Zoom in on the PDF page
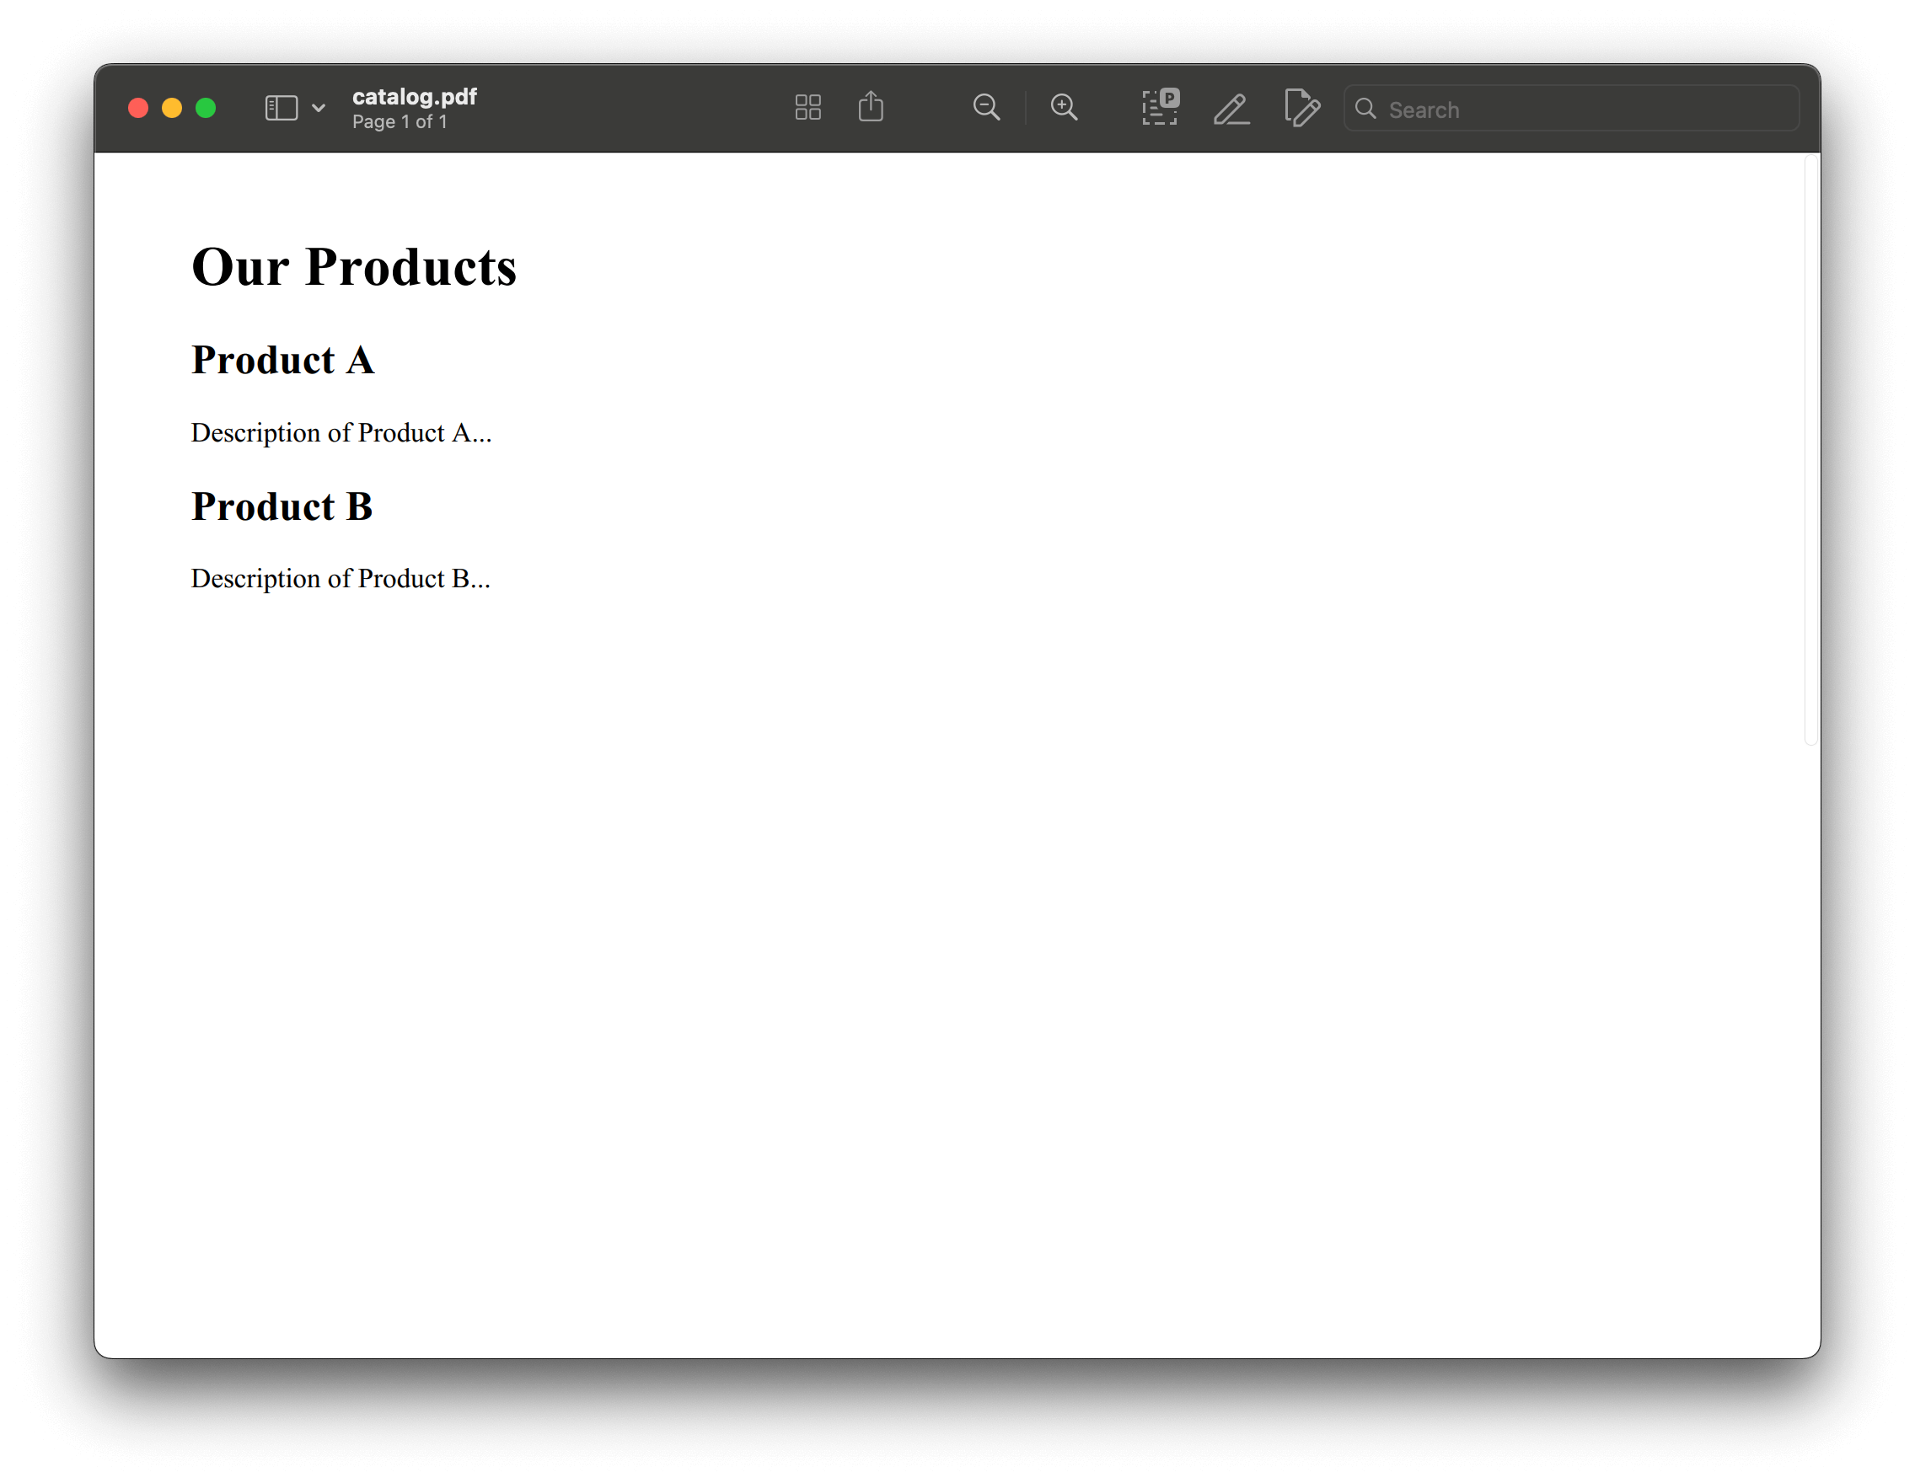 coord(1064,107)
